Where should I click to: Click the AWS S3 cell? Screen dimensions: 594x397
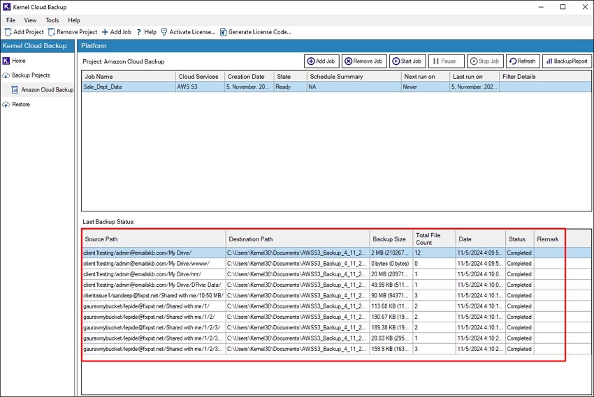coord(200,87)
